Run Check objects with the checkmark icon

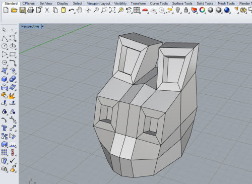[x=13, y=161]
